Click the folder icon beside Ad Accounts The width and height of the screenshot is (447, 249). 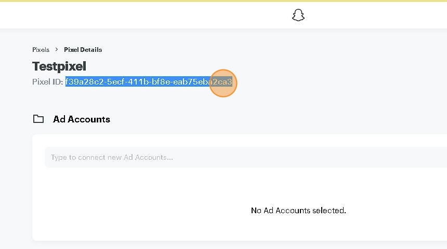click(x=38, y=119)
